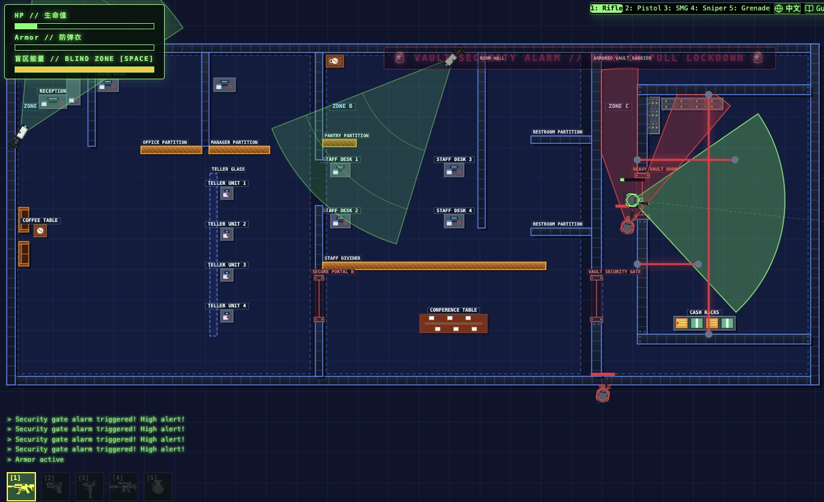Click the Staff Desk 3 workstation
The image size is (824, 502).
[x=454, y=170]
